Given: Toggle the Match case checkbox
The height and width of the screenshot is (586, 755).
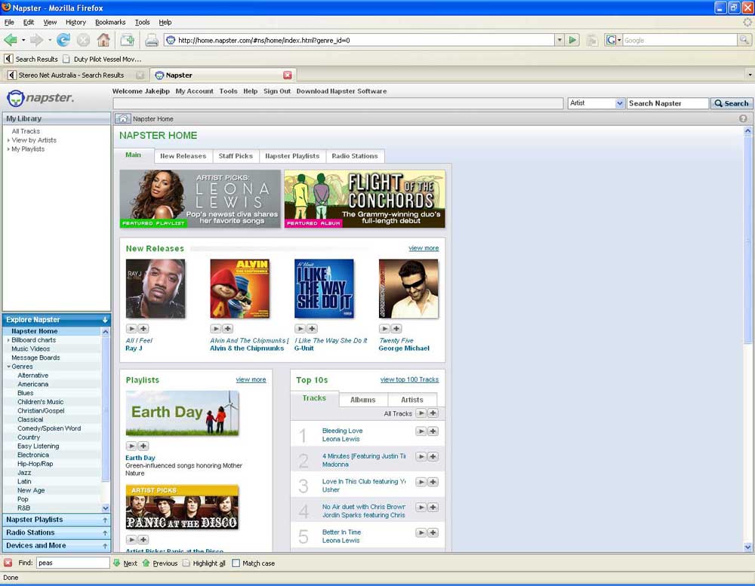Looking at the screenshot, I should tap(236, 563).
